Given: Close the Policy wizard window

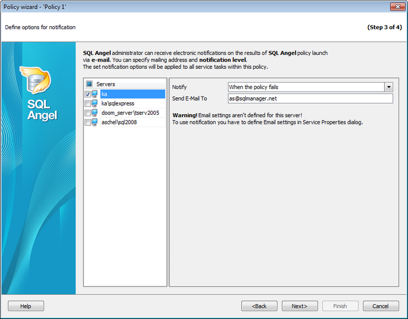Looking at the screenshot, I should [x=398, y=7].
